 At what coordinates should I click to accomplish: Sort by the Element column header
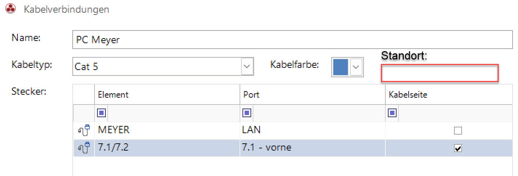click(x=167, y=95)
